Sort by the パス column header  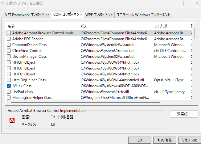(115, 26)
